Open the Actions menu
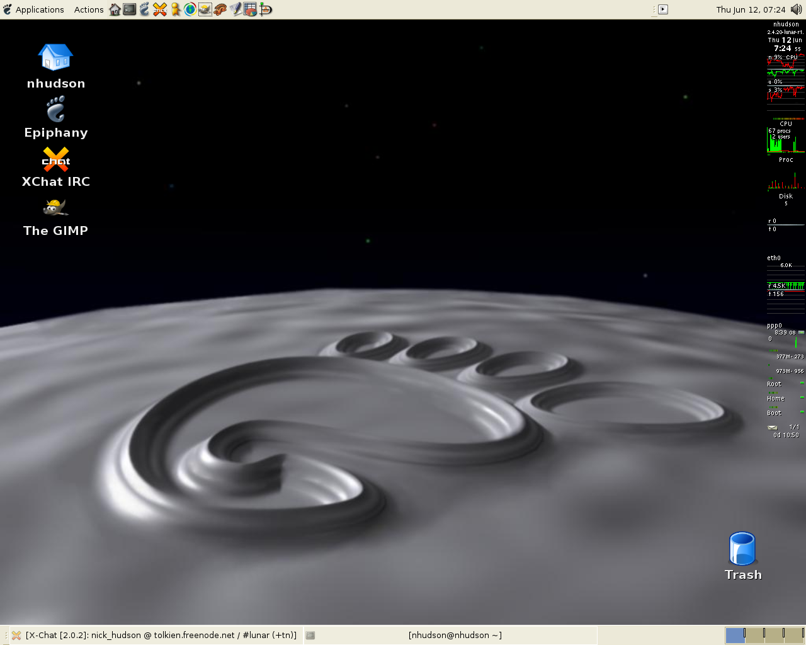Viewport: 806px width, 645px height. coord(88,9)
